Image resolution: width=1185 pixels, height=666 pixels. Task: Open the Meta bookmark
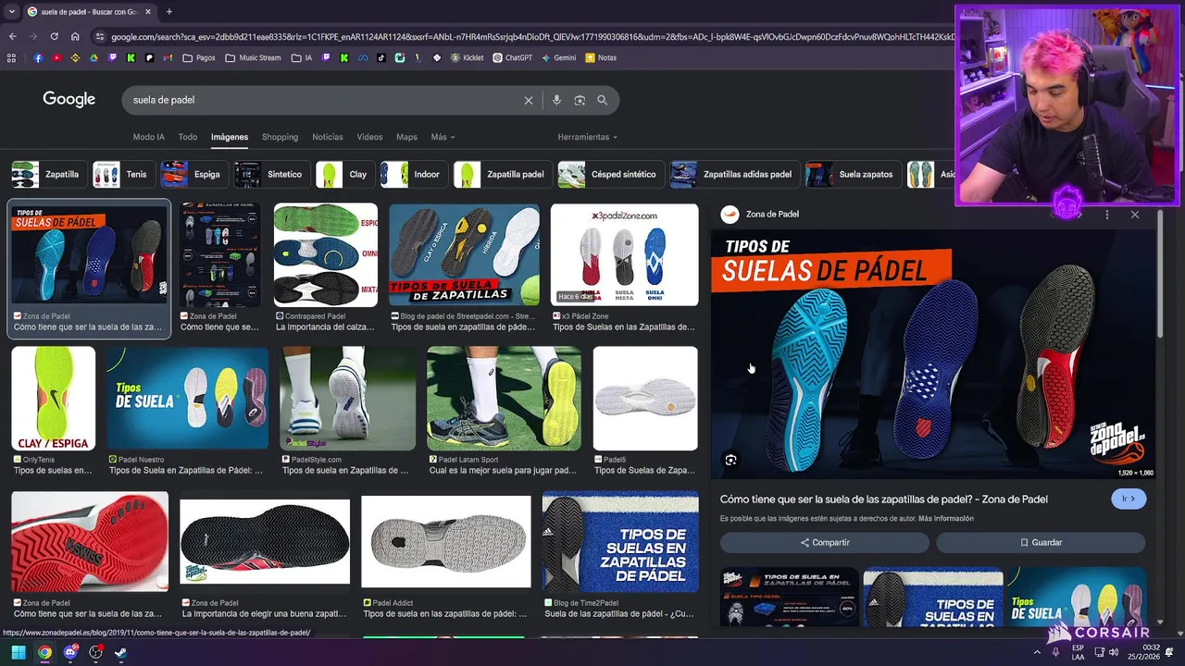coord(363,57)
